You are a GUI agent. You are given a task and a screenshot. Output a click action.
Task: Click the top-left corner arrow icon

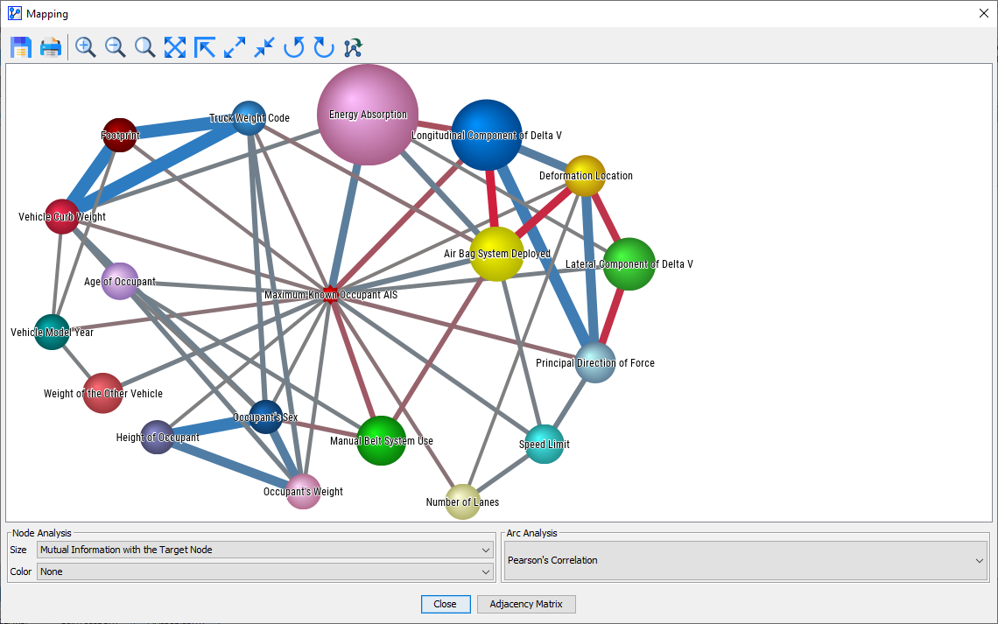(205, 47)
